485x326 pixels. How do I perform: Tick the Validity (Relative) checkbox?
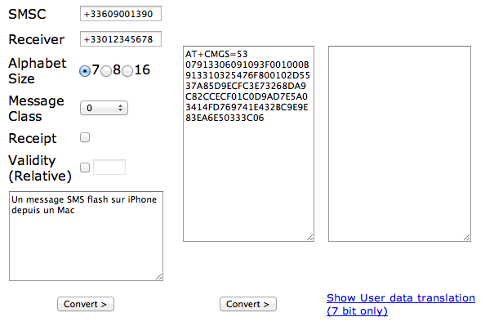point(85,167)
